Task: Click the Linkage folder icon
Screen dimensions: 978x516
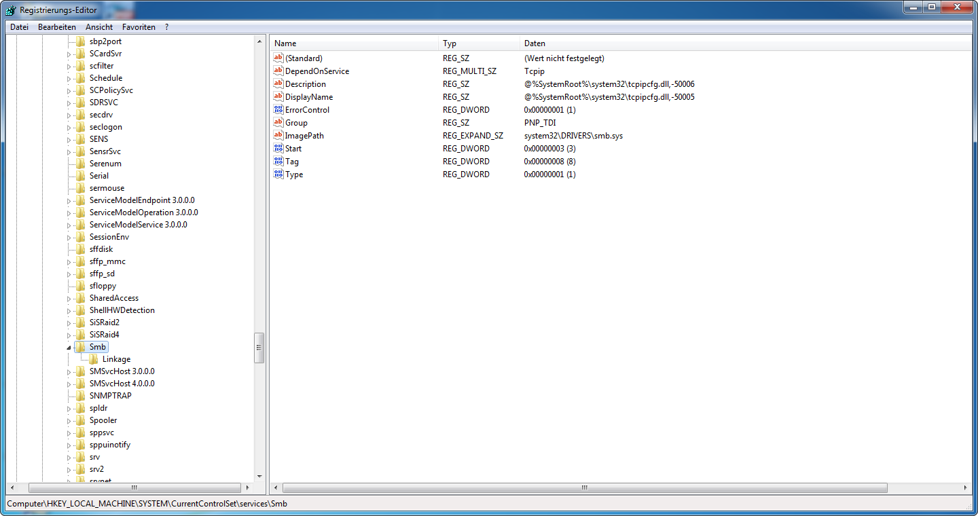Action: tap(94, 359)
